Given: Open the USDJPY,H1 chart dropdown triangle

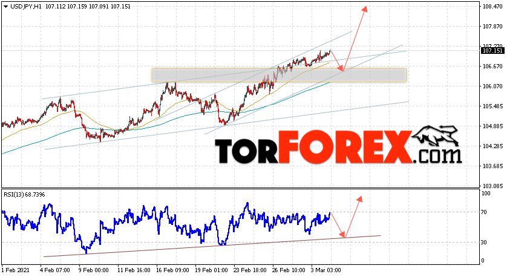Looking at the screenshot, I should coord(5,7).
